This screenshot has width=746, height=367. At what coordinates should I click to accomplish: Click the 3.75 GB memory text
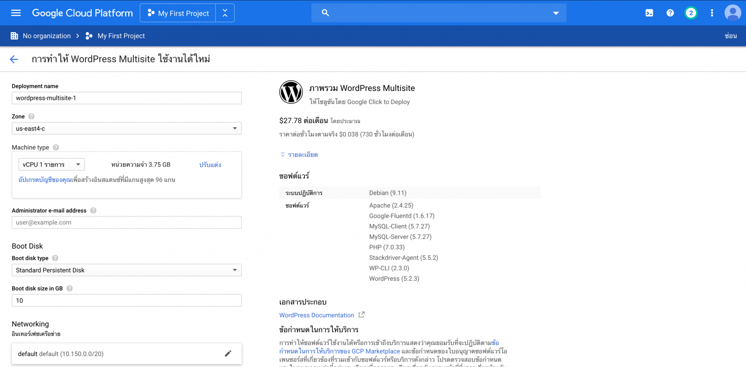click(x=159, y=165)
